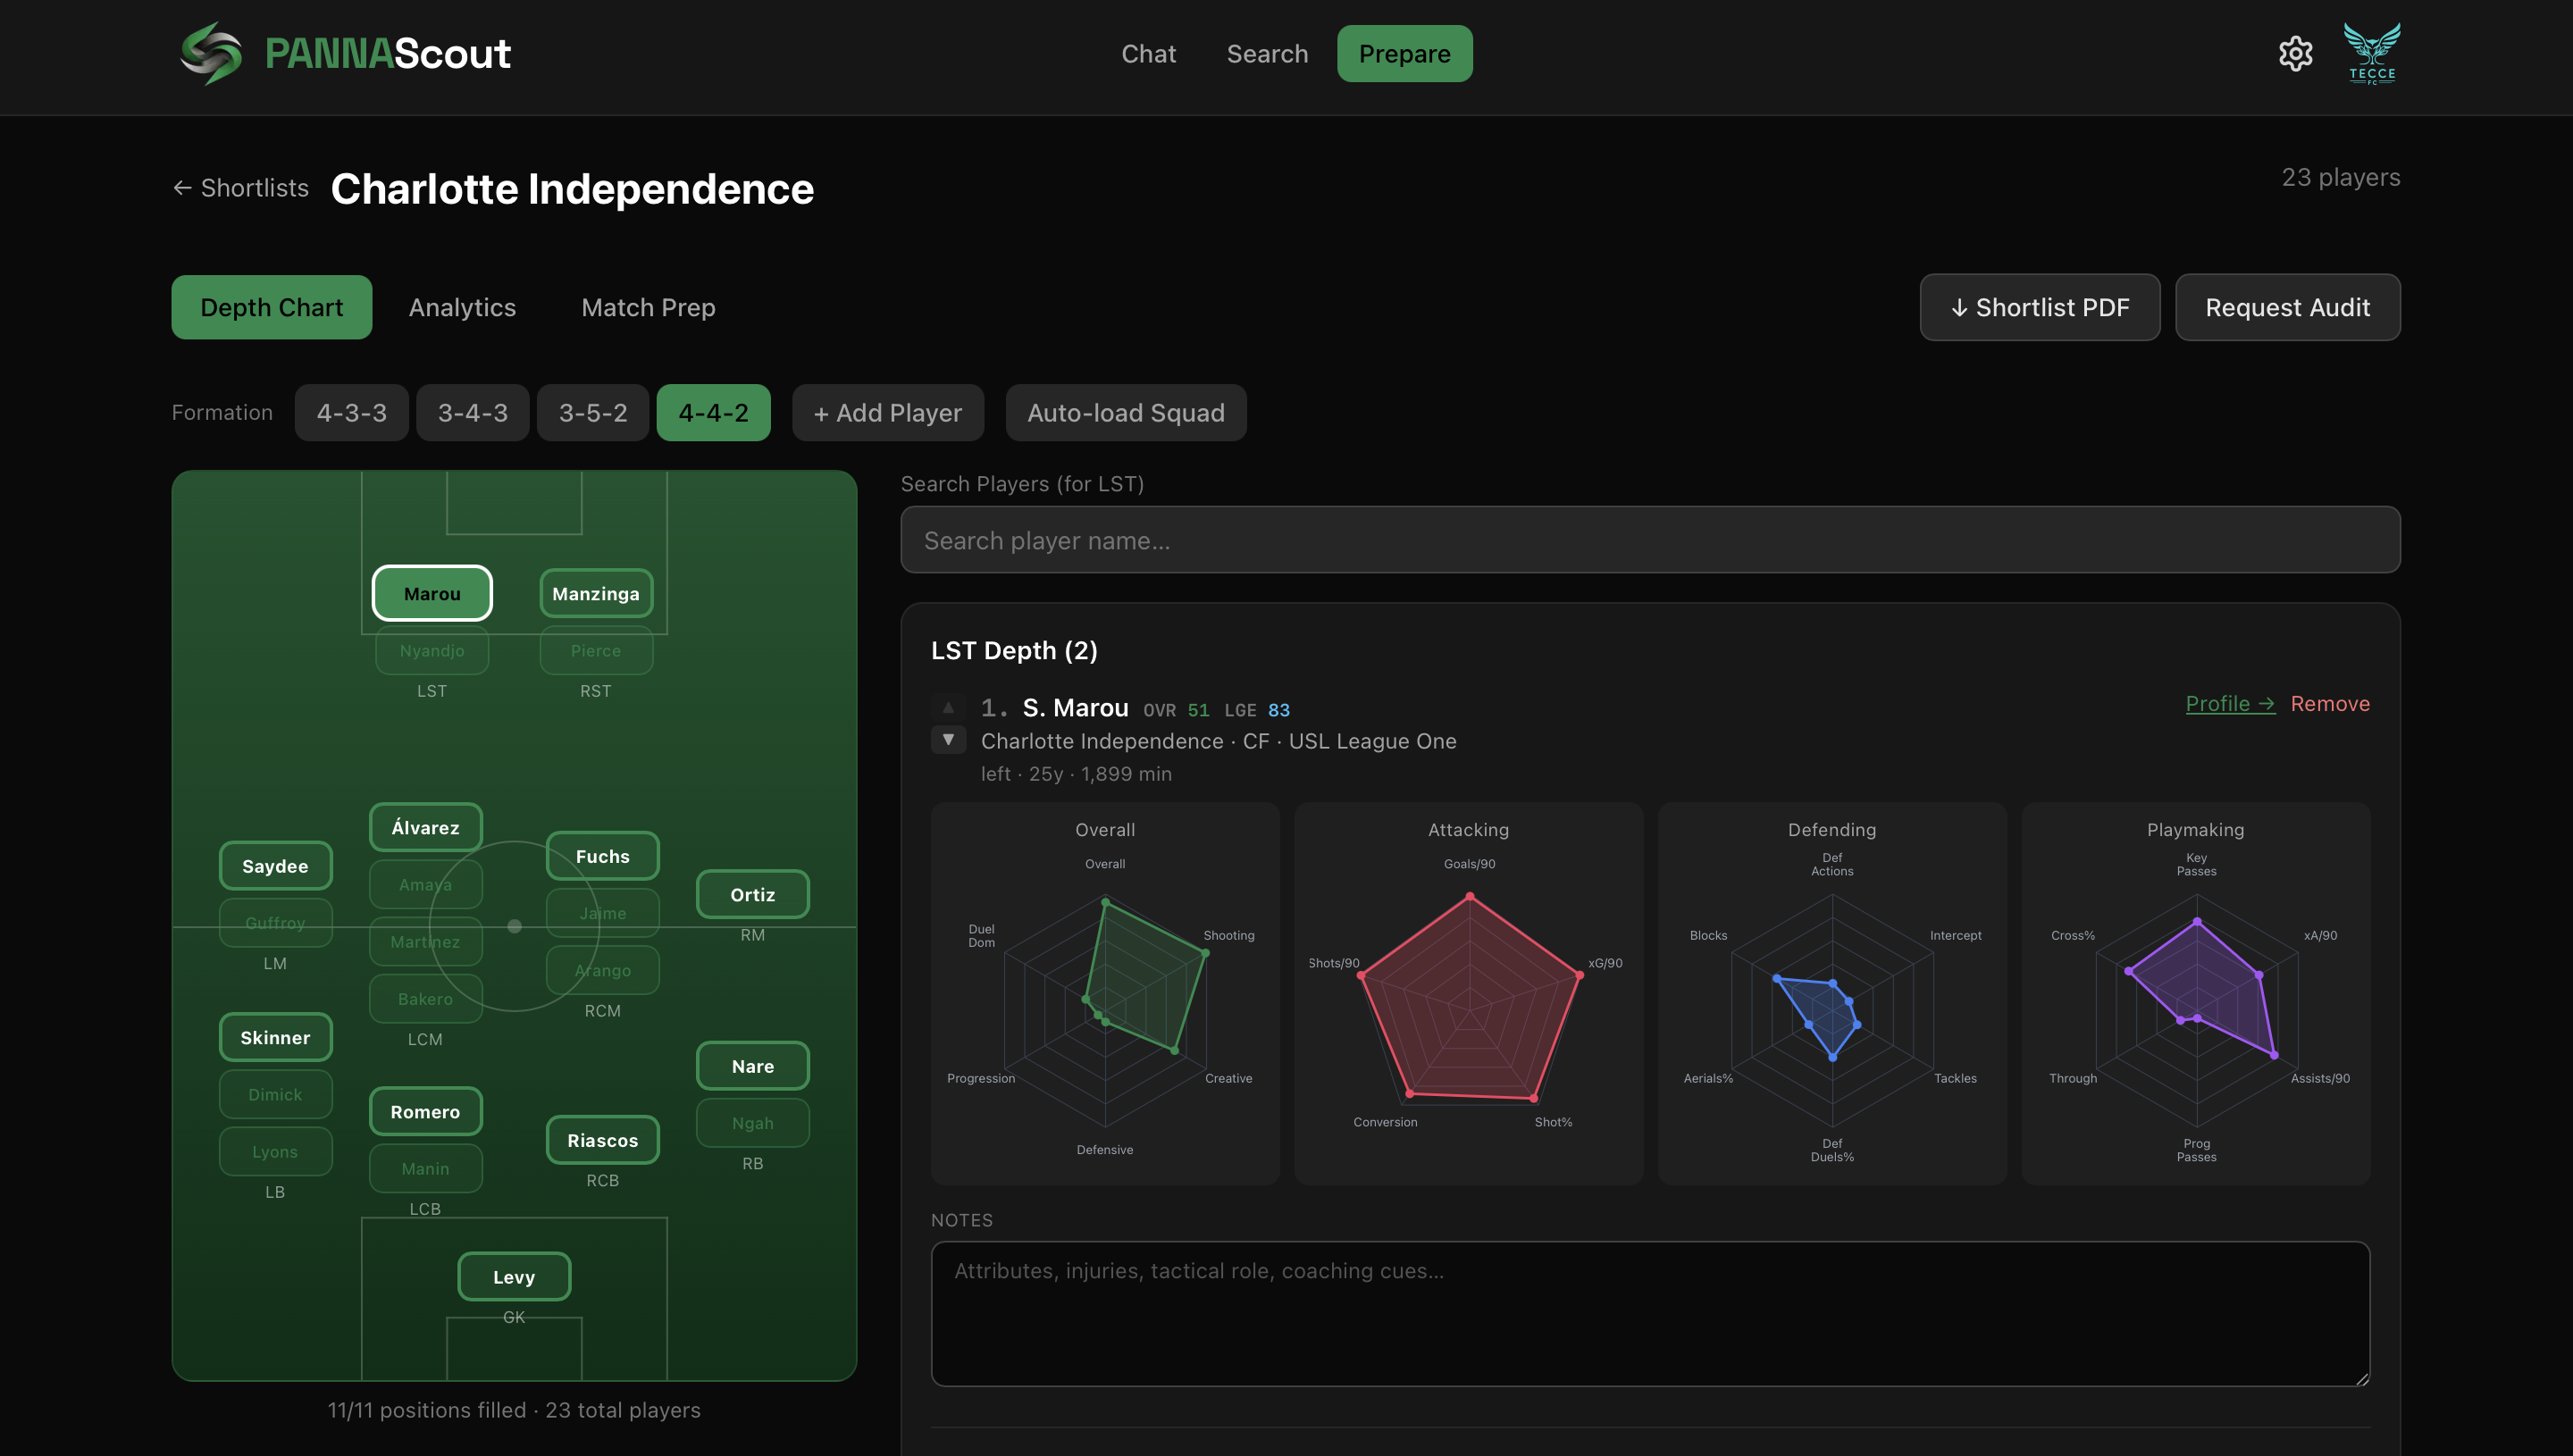2573x1456 pixels.
Task: Select goalkeeper Levy
Action: pos(514,1277)
